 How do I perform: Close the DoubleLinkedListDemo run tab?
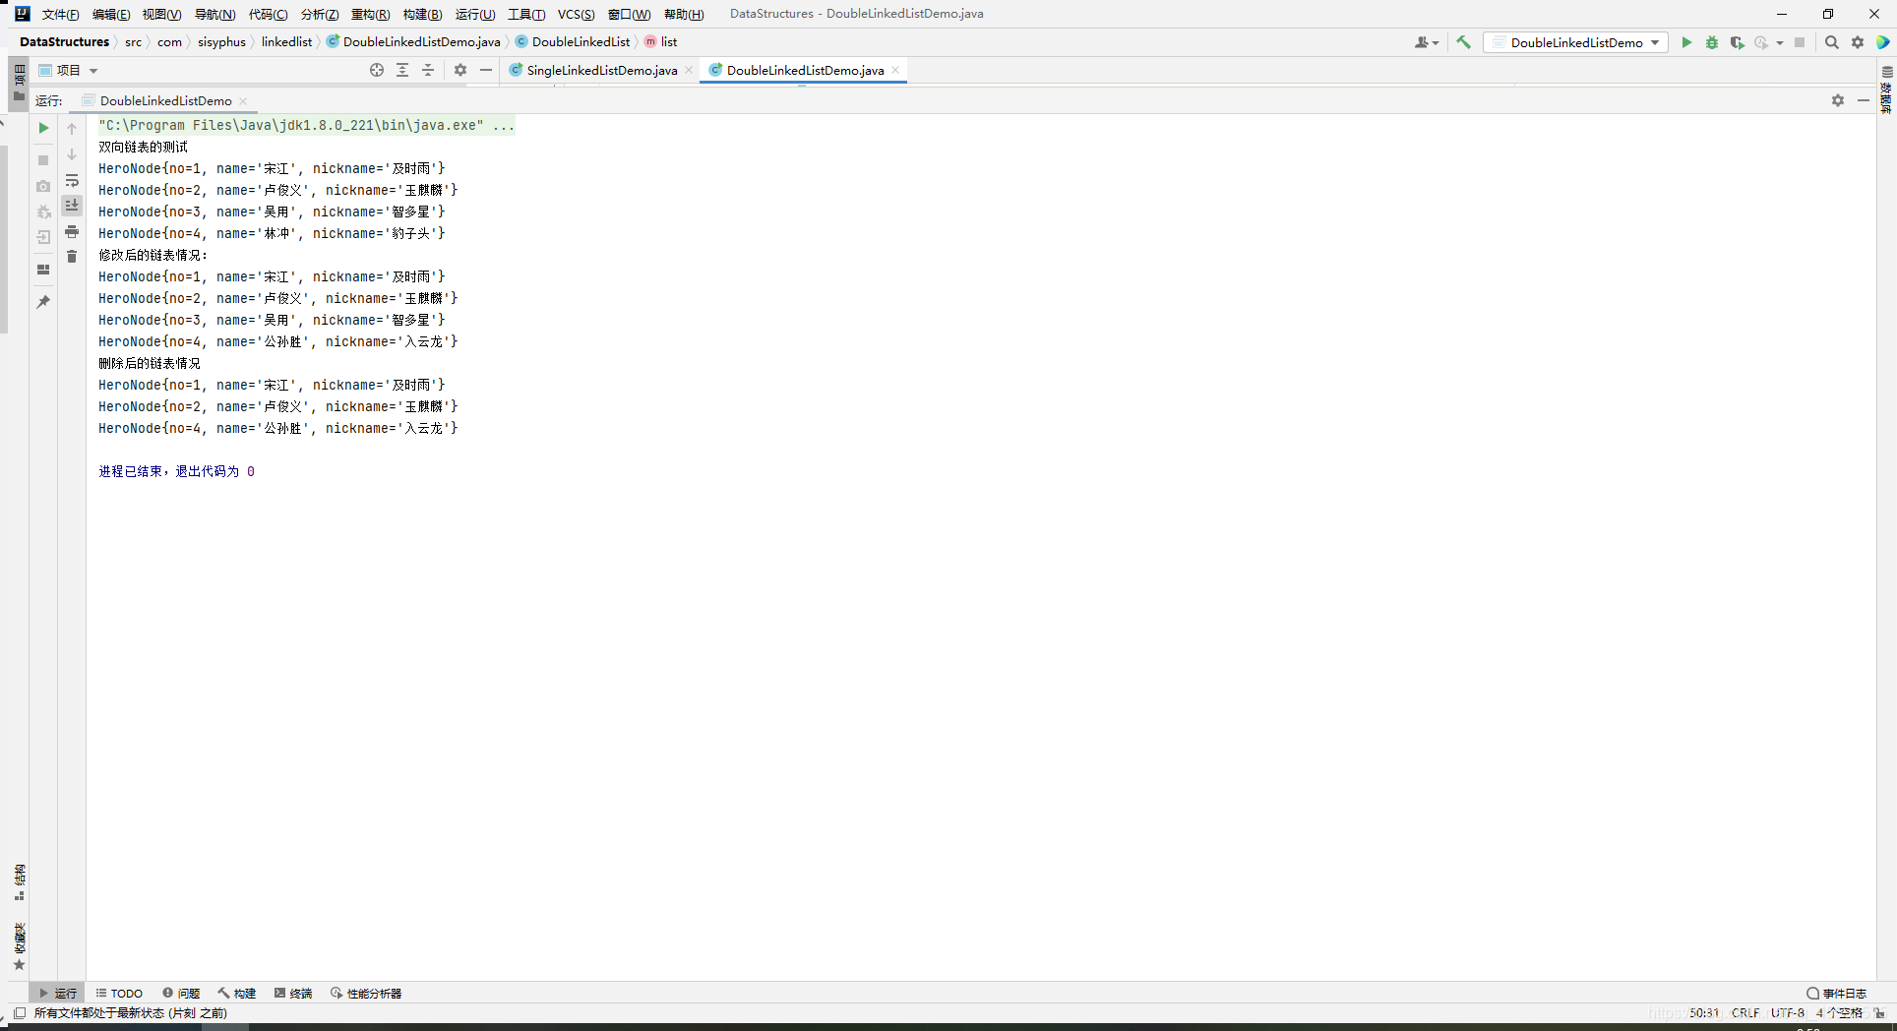click(x=243, y=101)
